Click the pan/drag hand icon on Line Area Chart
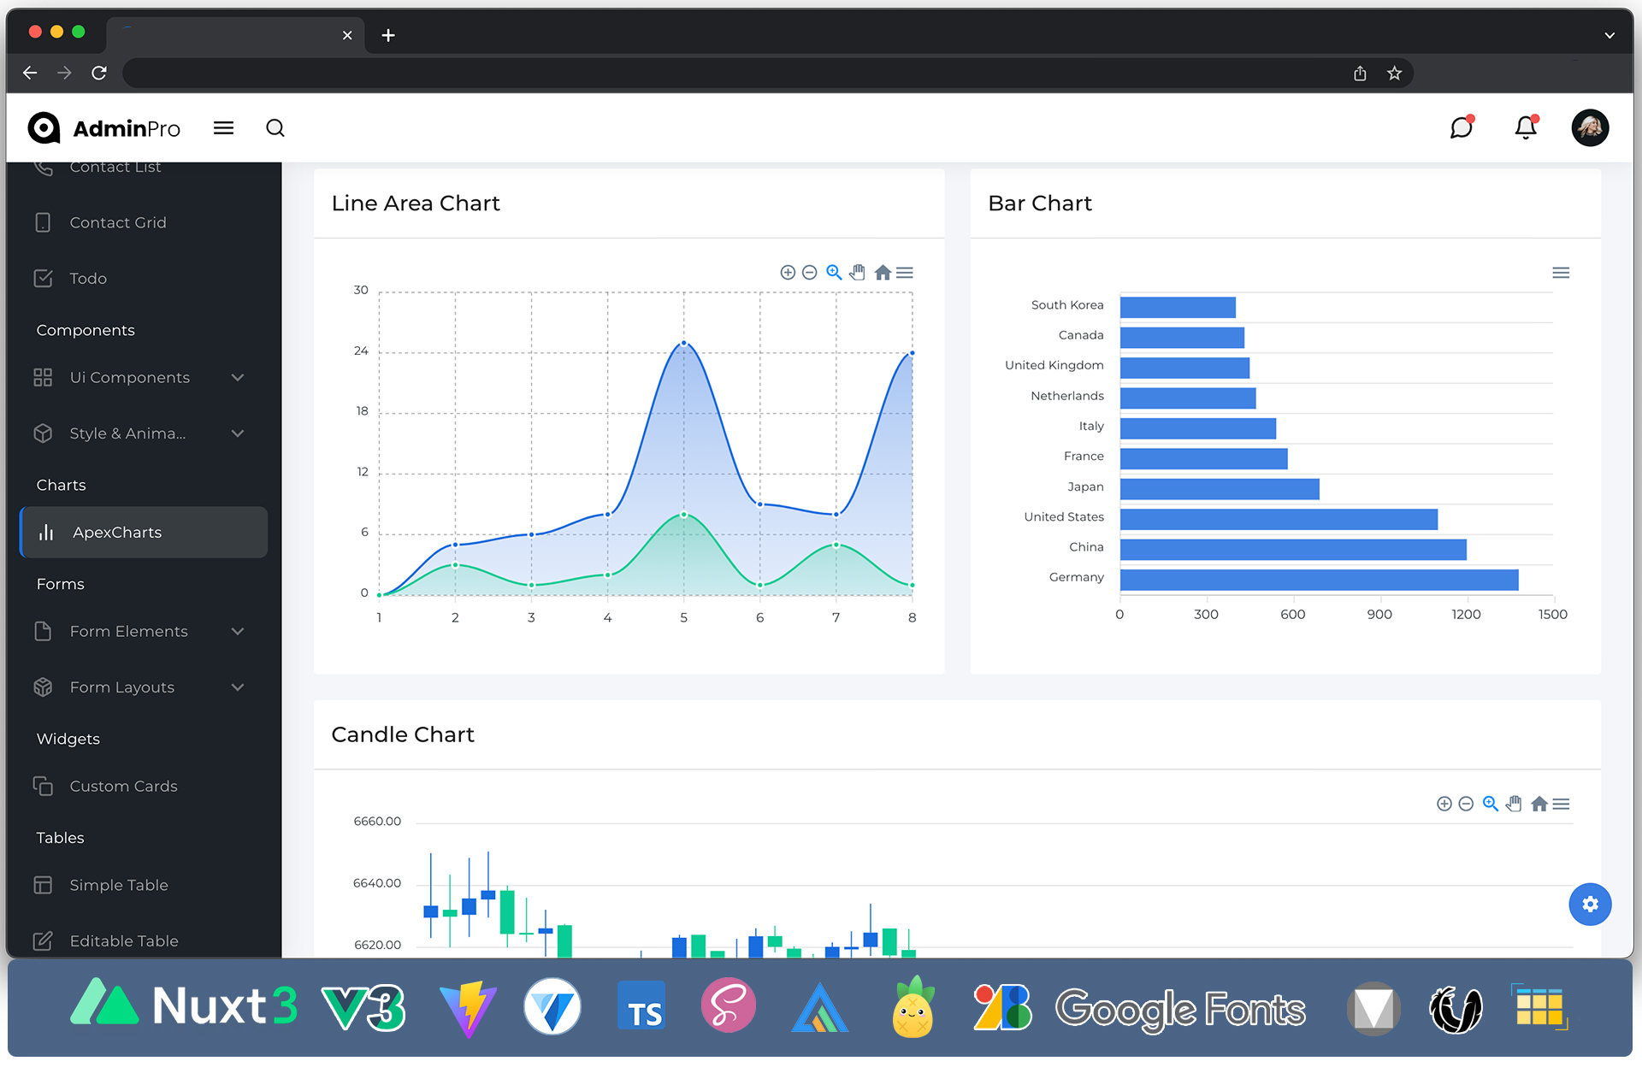Viewport: 1642px width, 1067px height. (857, 272)
